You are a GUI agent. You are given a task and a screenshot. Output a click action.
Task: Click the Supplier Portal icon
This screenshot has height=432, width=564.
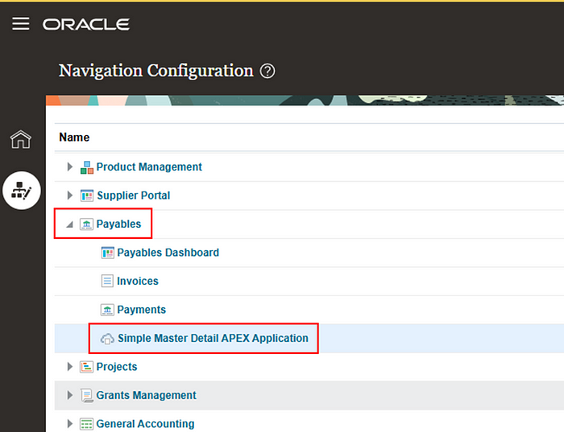pos(87,195)
